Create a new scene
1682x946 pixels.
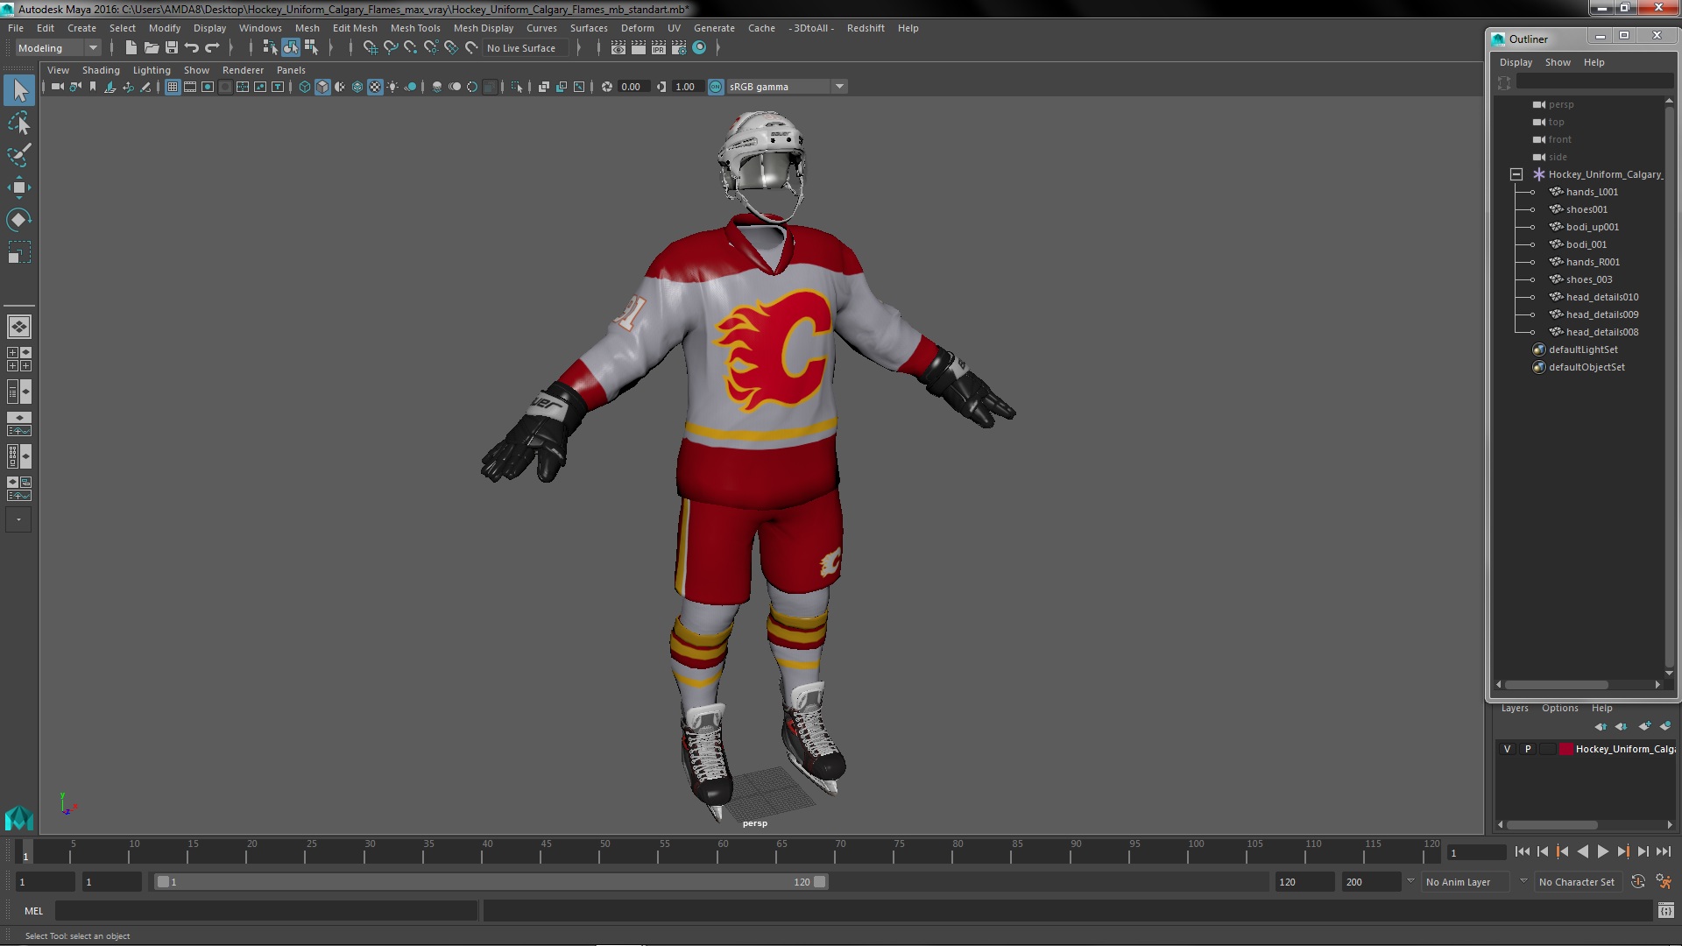pyautogui.click(x=131, y=48)
